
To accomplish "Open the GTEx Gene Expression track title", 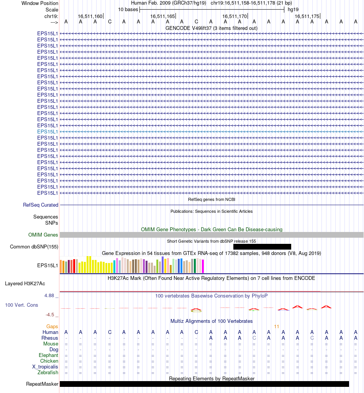I will tap(212, 253).
